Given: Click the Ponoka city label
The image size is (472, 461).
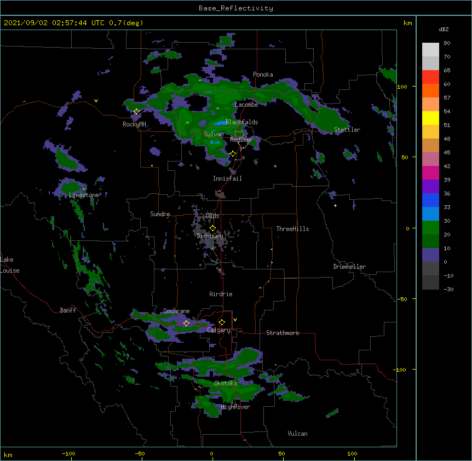Looking at the screenshot, I should (x=263, y=74).
